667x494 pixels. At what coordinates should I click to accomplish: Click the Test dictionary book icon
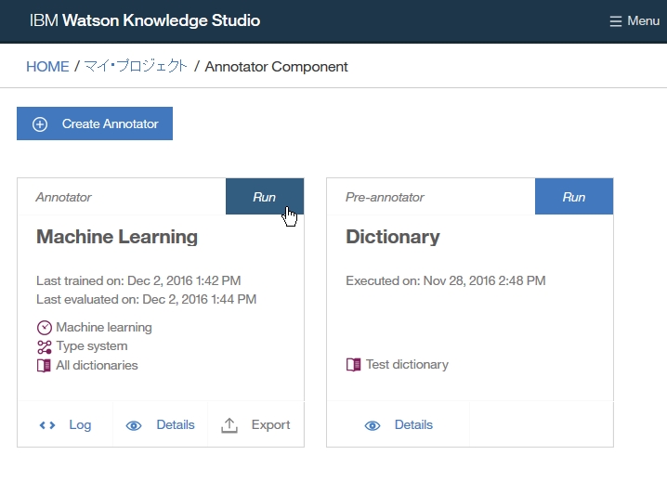pyautogui.click(x=354, y=365)
